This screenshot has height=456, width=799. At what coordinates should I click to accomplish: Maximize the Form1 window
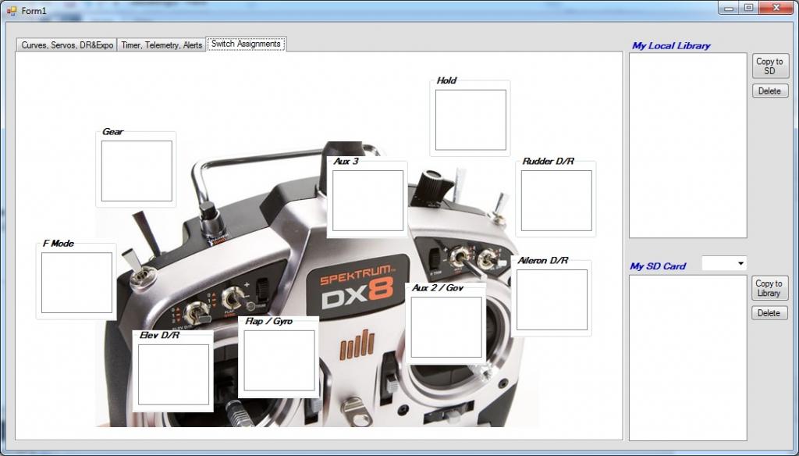point(748,8)
